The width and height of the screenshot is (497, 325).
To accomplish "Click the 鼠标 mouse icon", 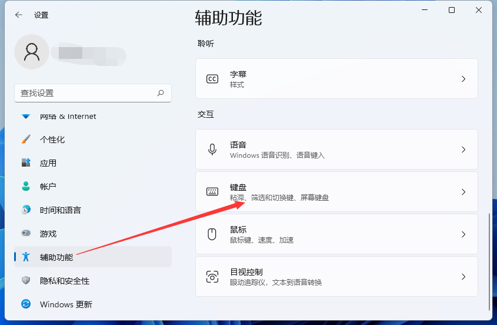I will 212,234.
